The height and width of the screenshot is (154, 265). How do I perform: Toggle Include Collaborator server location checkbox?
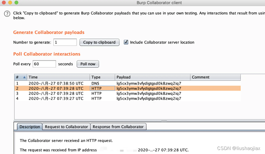[126, 42]
